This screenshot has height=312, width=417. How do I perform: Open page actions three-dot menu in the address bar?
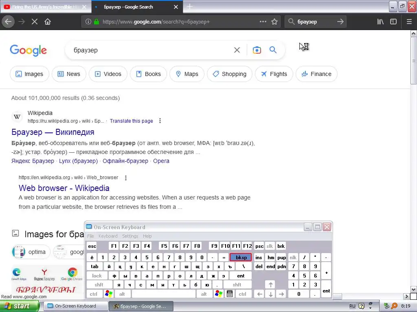coord(263,22)
